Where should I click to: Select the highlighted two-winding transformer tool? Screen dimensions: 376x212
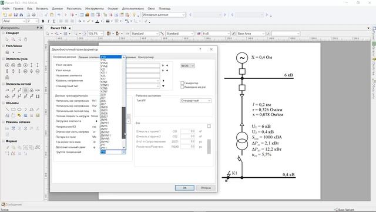(25, 90)
